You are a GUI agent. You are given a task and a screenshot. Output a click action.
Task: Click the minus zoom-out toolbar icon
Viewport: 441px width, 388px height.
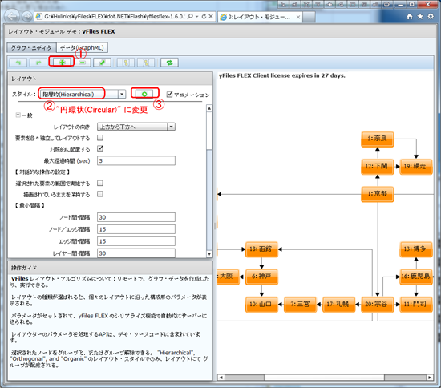pyautogui.click(x=82, y=63)
